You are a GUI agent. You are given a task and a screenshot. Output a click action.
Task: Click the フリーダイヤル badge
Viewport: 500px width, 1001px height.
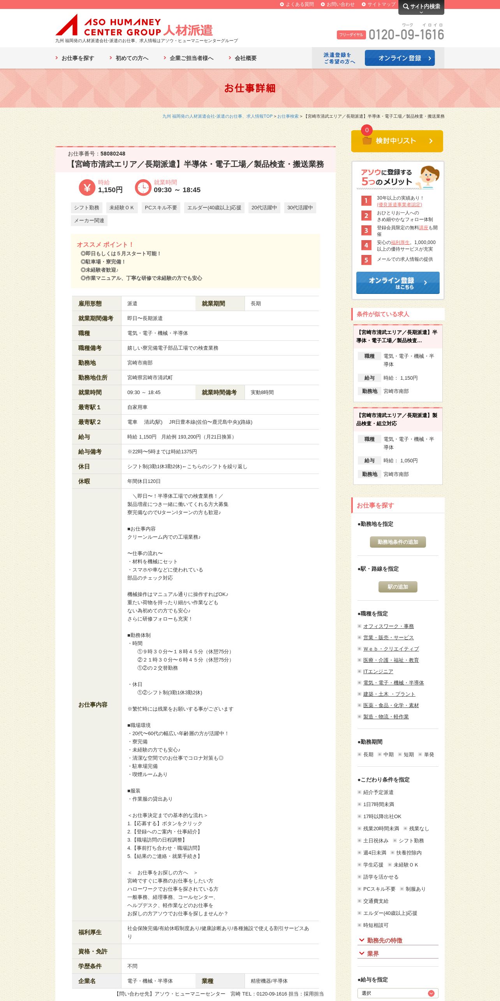click(x=351, y=35)
